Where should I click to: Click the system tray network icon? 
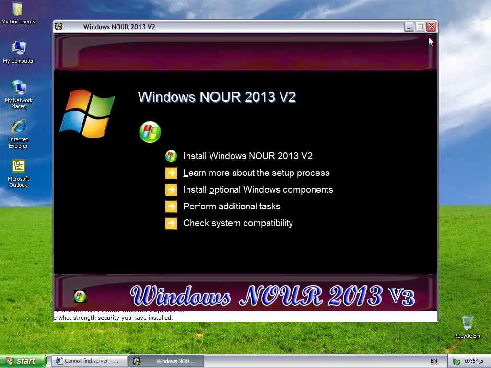point(456,361)
